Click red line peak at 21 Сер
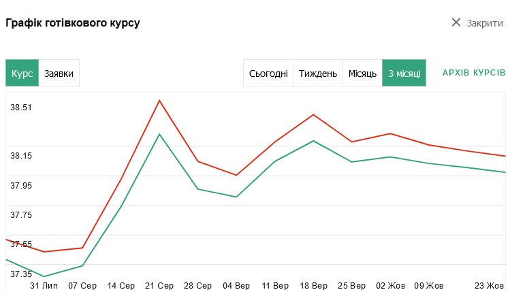The height and width of the screenshot is (292, 510). pyautogui.click(x=159, y=101)
